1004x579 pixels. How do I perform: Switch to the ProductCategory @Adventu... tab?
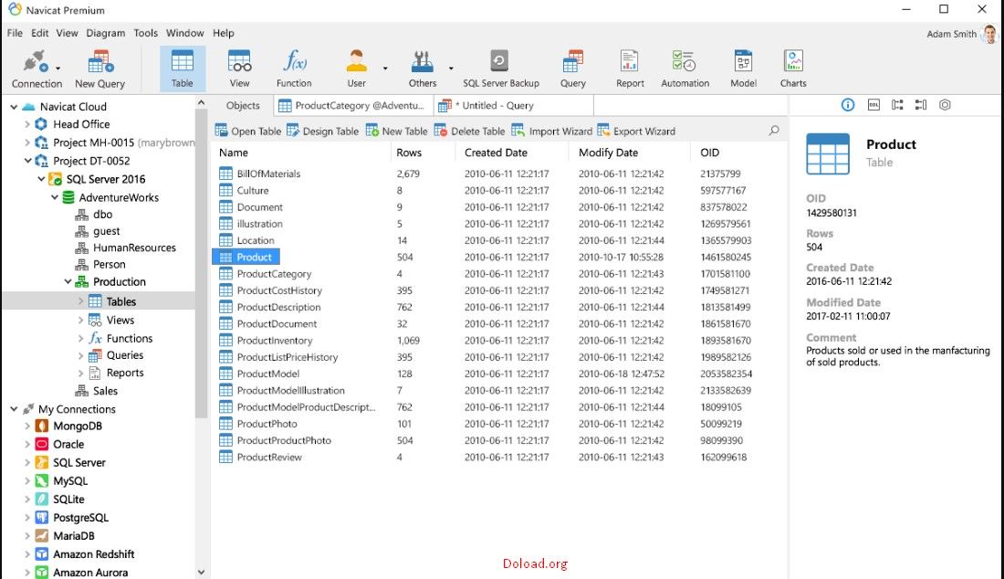(353, 106)
